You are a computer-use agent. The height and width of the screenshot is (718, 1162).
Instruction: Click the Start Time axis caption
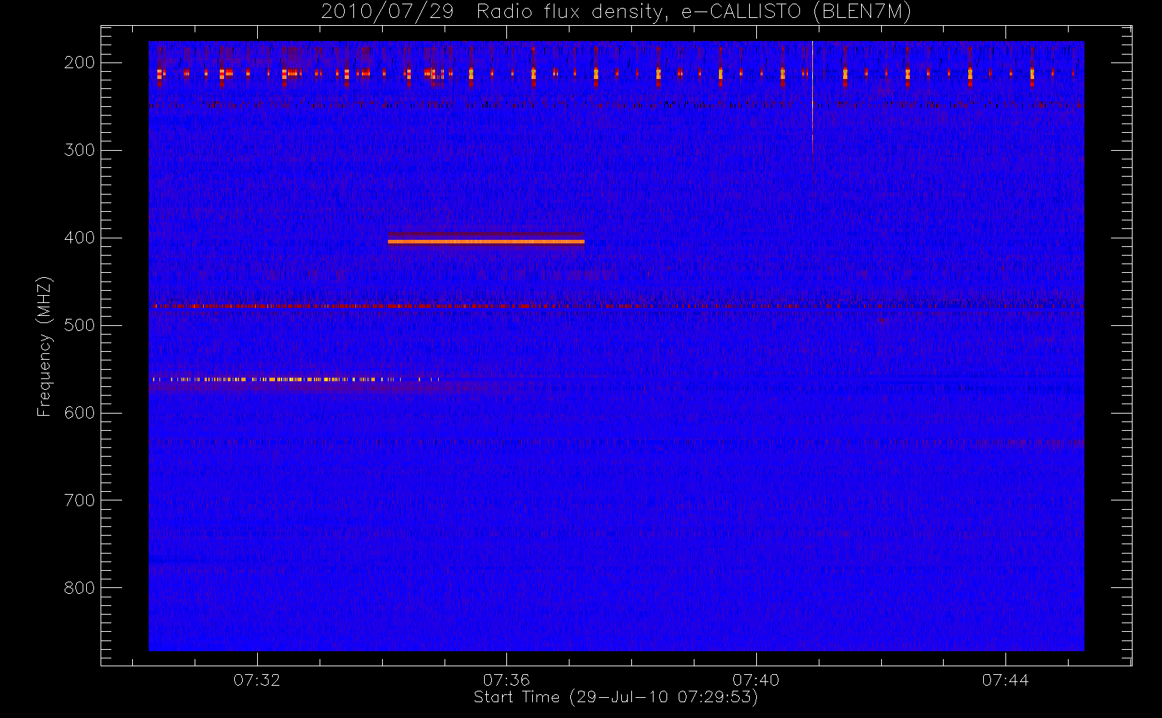[616, 697]
